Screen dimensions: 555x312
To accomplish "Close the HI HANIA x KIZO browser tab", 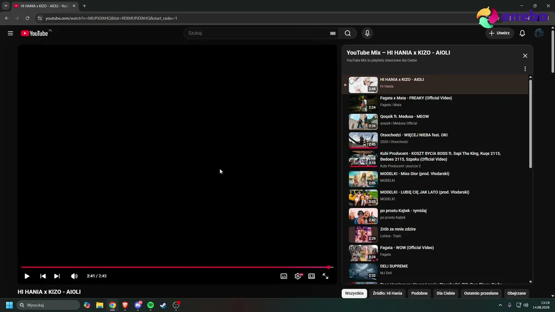I will click(74, 6).
